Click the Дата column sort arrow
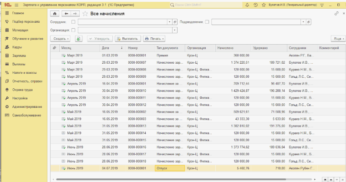 (x=122, y=48)
